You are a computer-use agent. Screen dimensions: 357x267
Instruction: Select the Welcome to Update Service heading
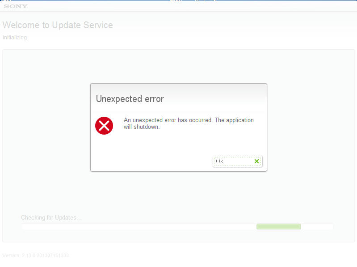click(x=58, y=25)
